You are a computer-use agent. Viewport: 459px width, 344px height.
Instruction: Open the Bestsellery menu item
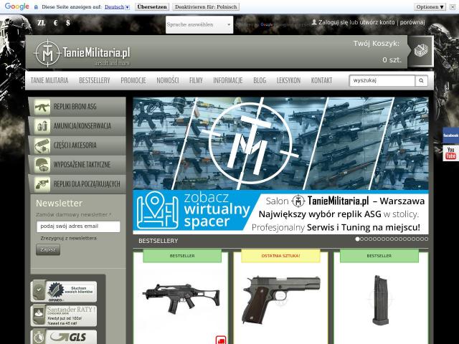click(95, 80)
